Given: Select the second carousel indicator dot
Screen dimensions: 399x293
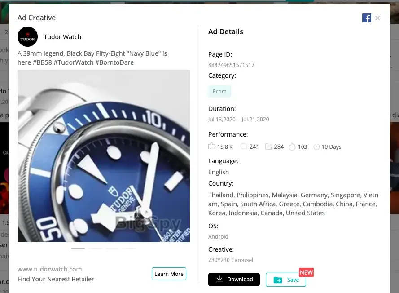Looking at the screenshot, I should click(95, 248).
